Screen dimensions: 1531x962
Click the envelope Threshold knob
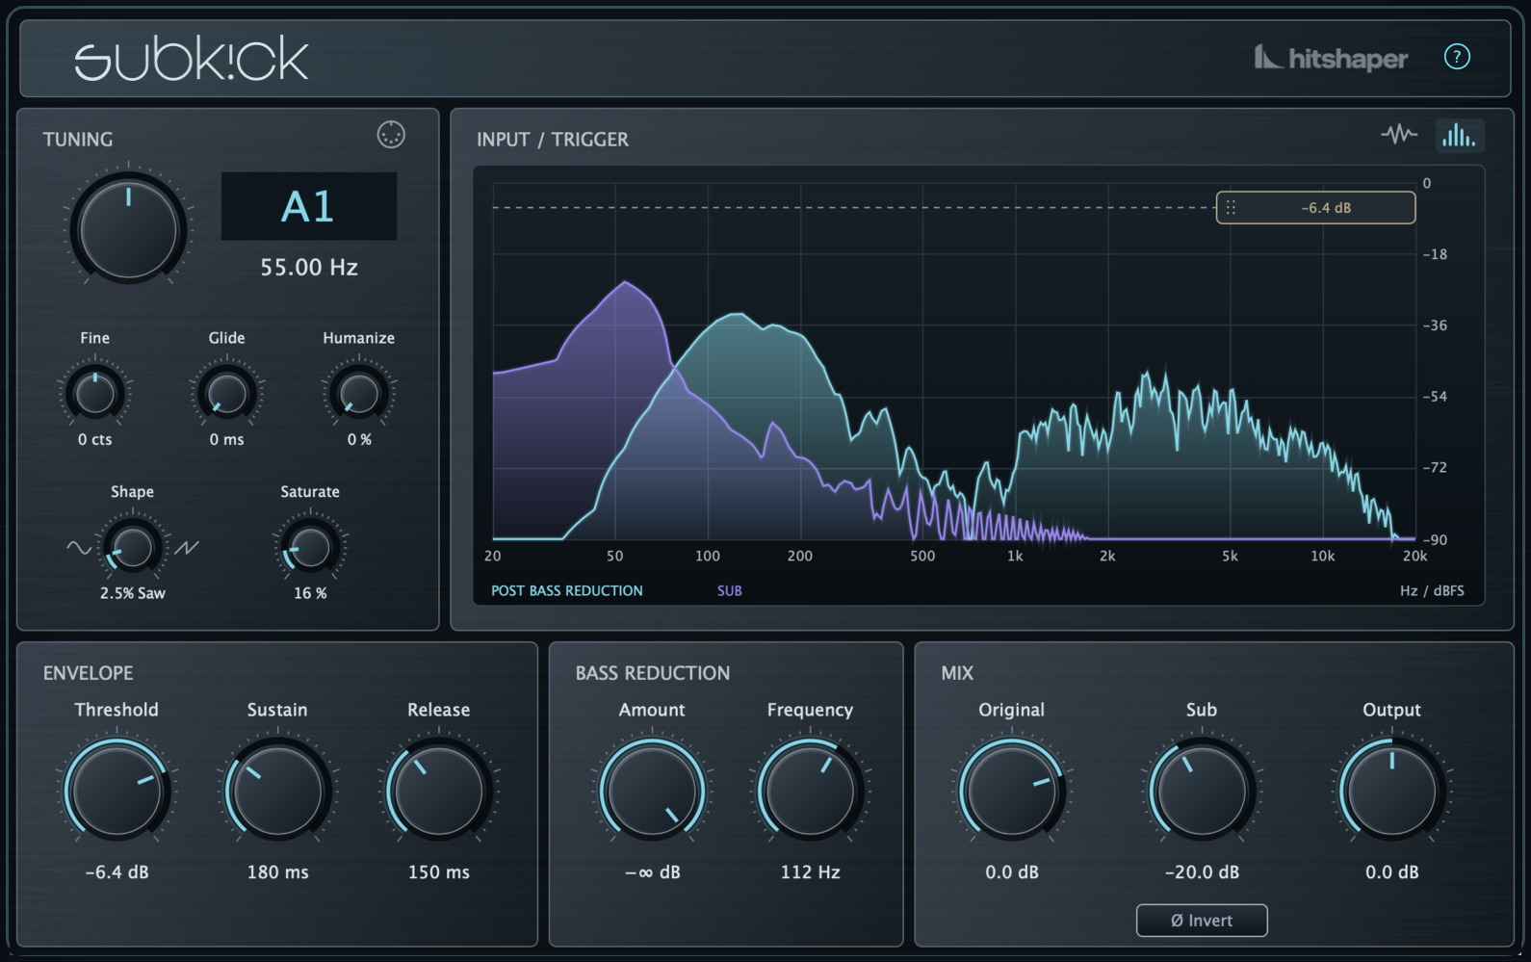117,791
